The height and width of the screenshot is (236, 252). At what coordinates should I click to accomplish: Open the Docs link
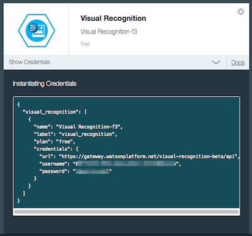tap(238, 62)
